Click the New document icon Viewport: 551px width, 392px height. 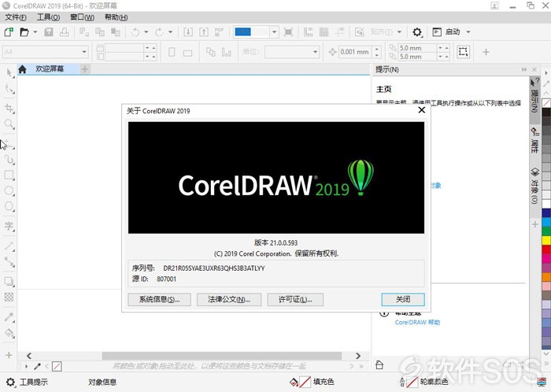9,32
